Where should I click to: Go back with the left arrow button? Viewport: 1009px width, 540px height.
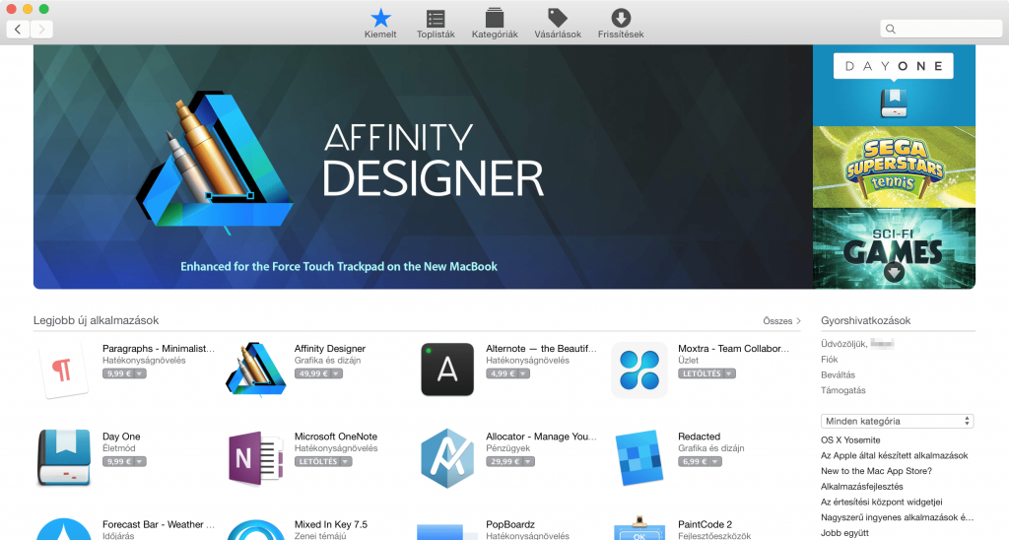pyautogui.click(x=18, y=30)
